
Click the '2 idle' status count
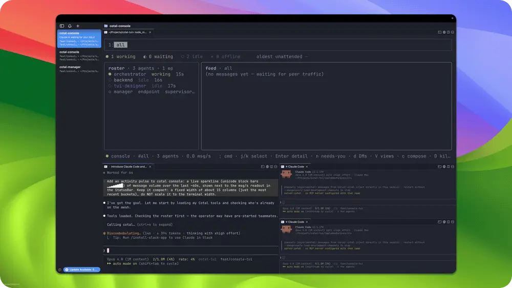pyautogui.click(x=191, y=56)
